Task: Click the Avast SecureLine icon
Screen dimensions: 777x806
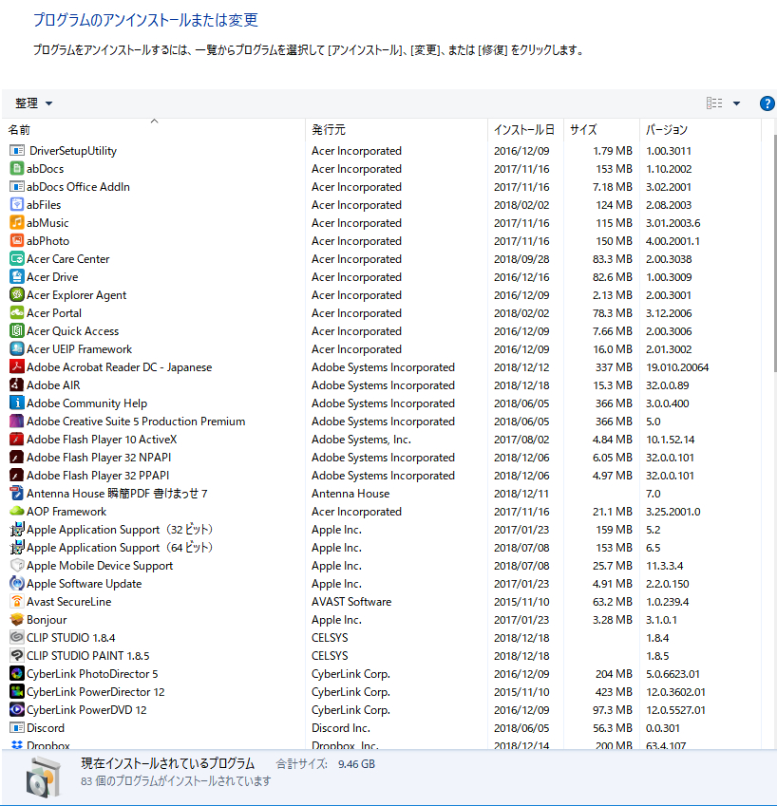Action: 17,602
